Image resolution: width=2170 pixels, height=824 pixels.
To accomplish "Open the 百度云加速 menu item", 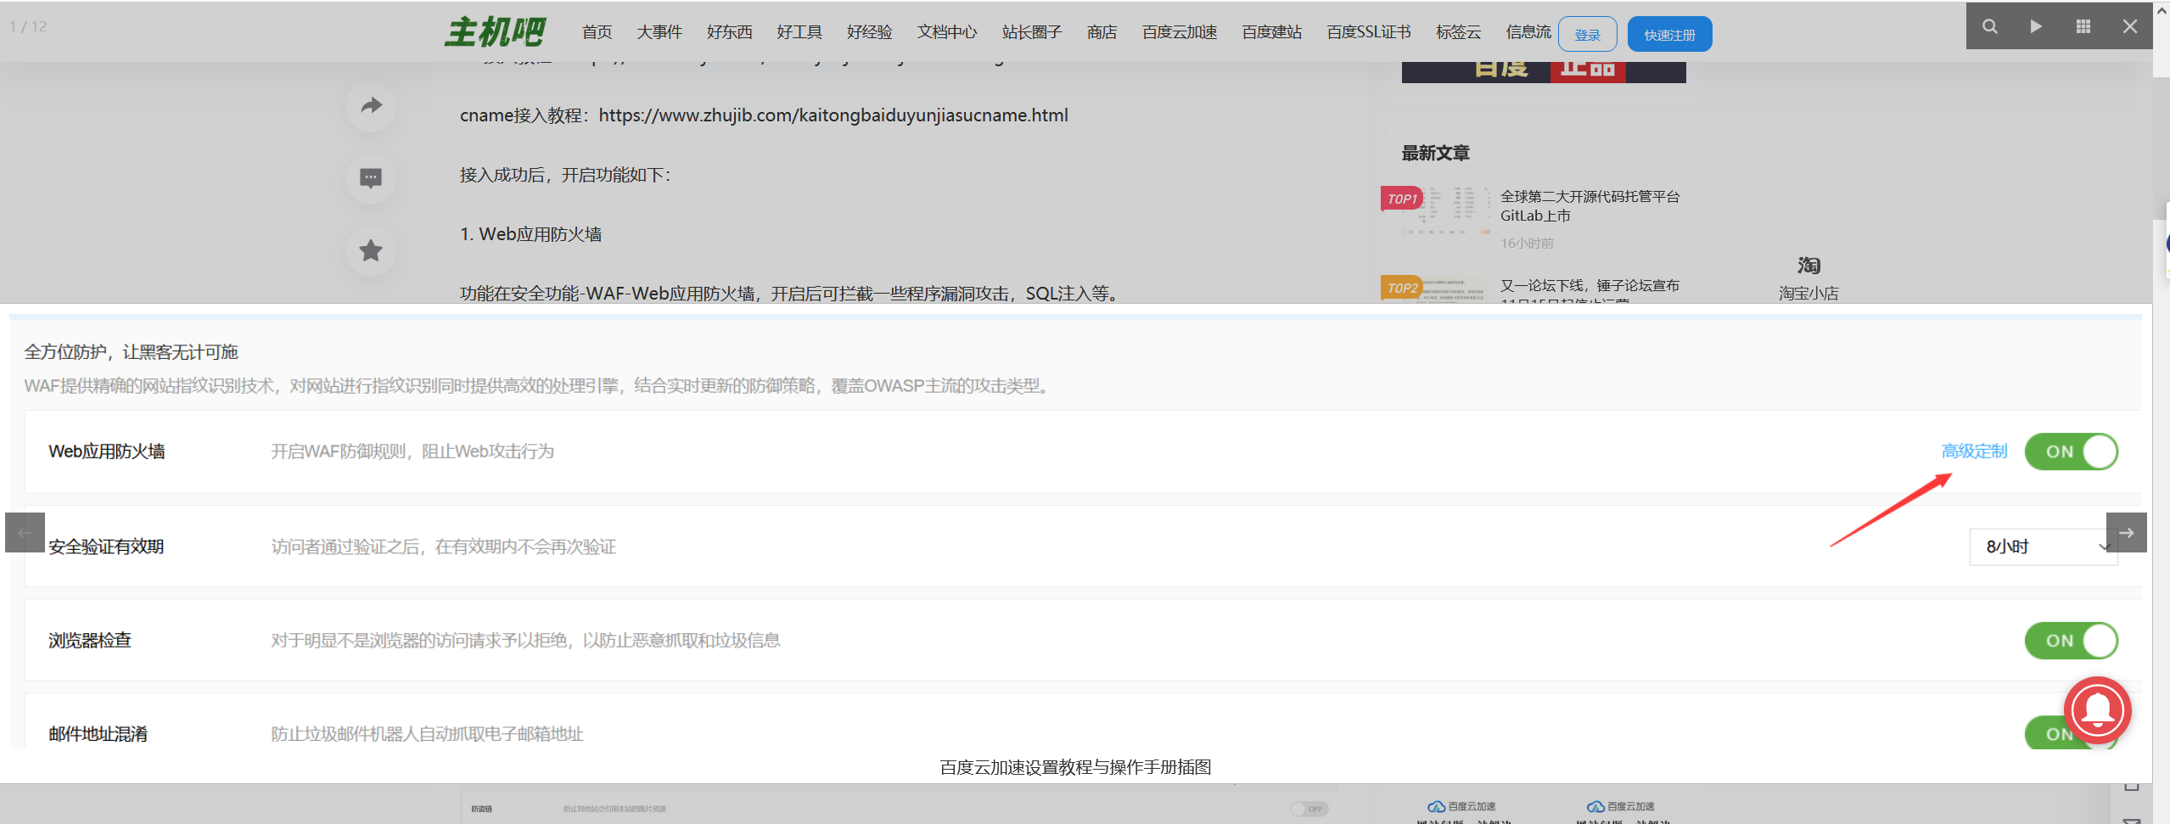I will coord(1180,32).
